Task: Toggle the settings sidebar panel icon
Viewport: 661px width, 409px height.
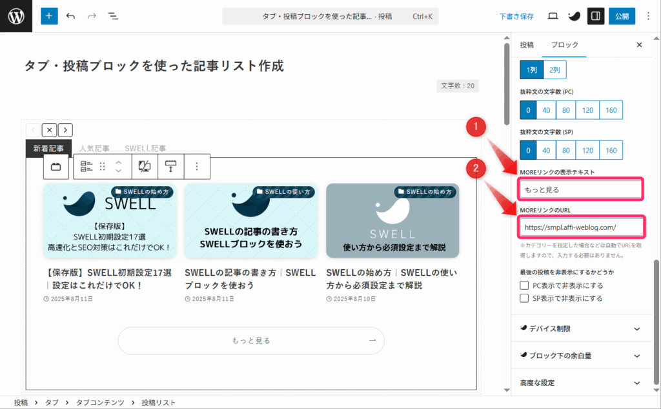Action: tap(596, 16)
